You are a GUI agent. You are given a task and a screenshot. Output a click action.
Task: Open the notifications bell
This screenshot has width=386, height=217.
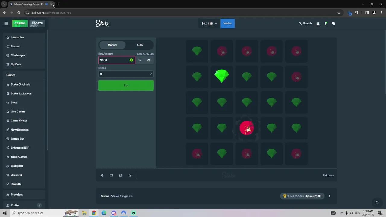click(x=326, y=24)
